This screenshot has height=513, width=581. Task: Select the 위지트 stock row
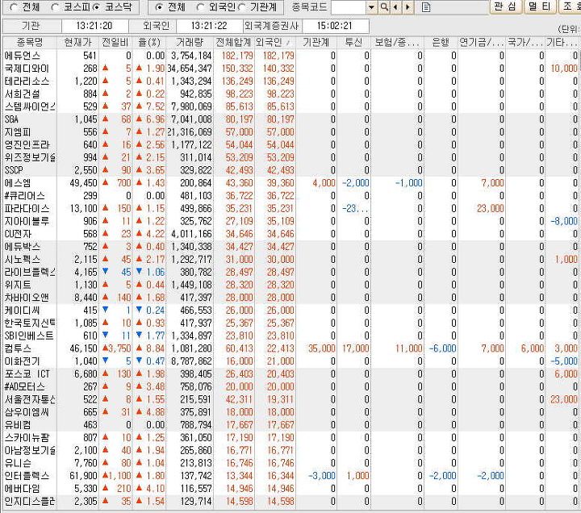[x=290, y=285]
